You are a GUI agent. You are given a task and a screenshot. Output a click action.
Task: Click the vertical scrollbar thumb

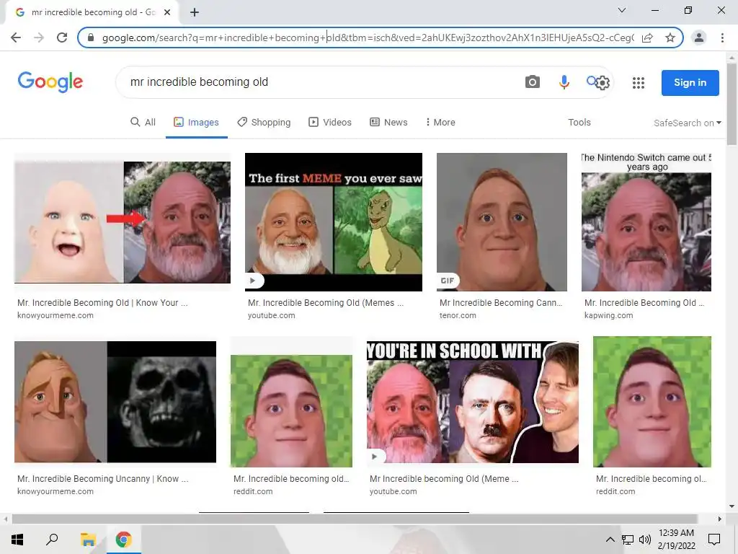(x=732, y=104)
